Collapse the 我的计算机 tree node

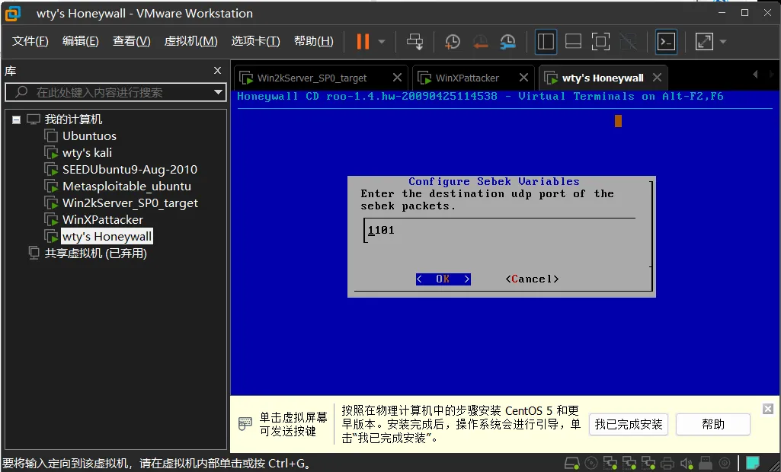(x=17, y=120)
